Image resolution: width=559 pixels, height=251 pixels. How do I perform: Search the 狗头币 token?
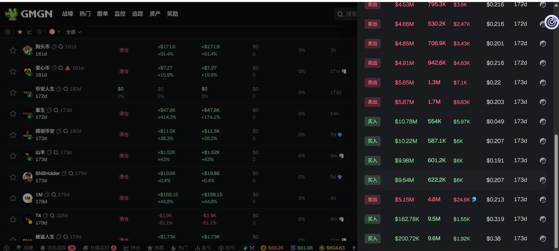(x=61, y=47)
